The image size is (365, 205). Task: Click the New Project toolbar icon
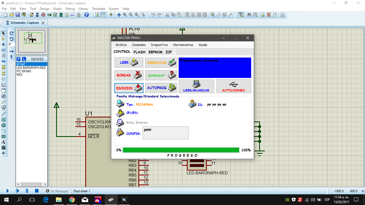click(6, 15)
